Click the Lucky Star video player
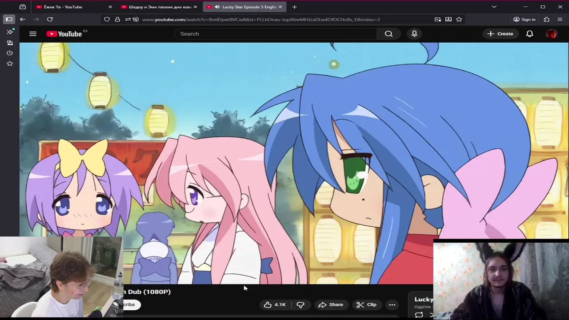The width and height of the screenshot is (569, 320). [293, 163]
